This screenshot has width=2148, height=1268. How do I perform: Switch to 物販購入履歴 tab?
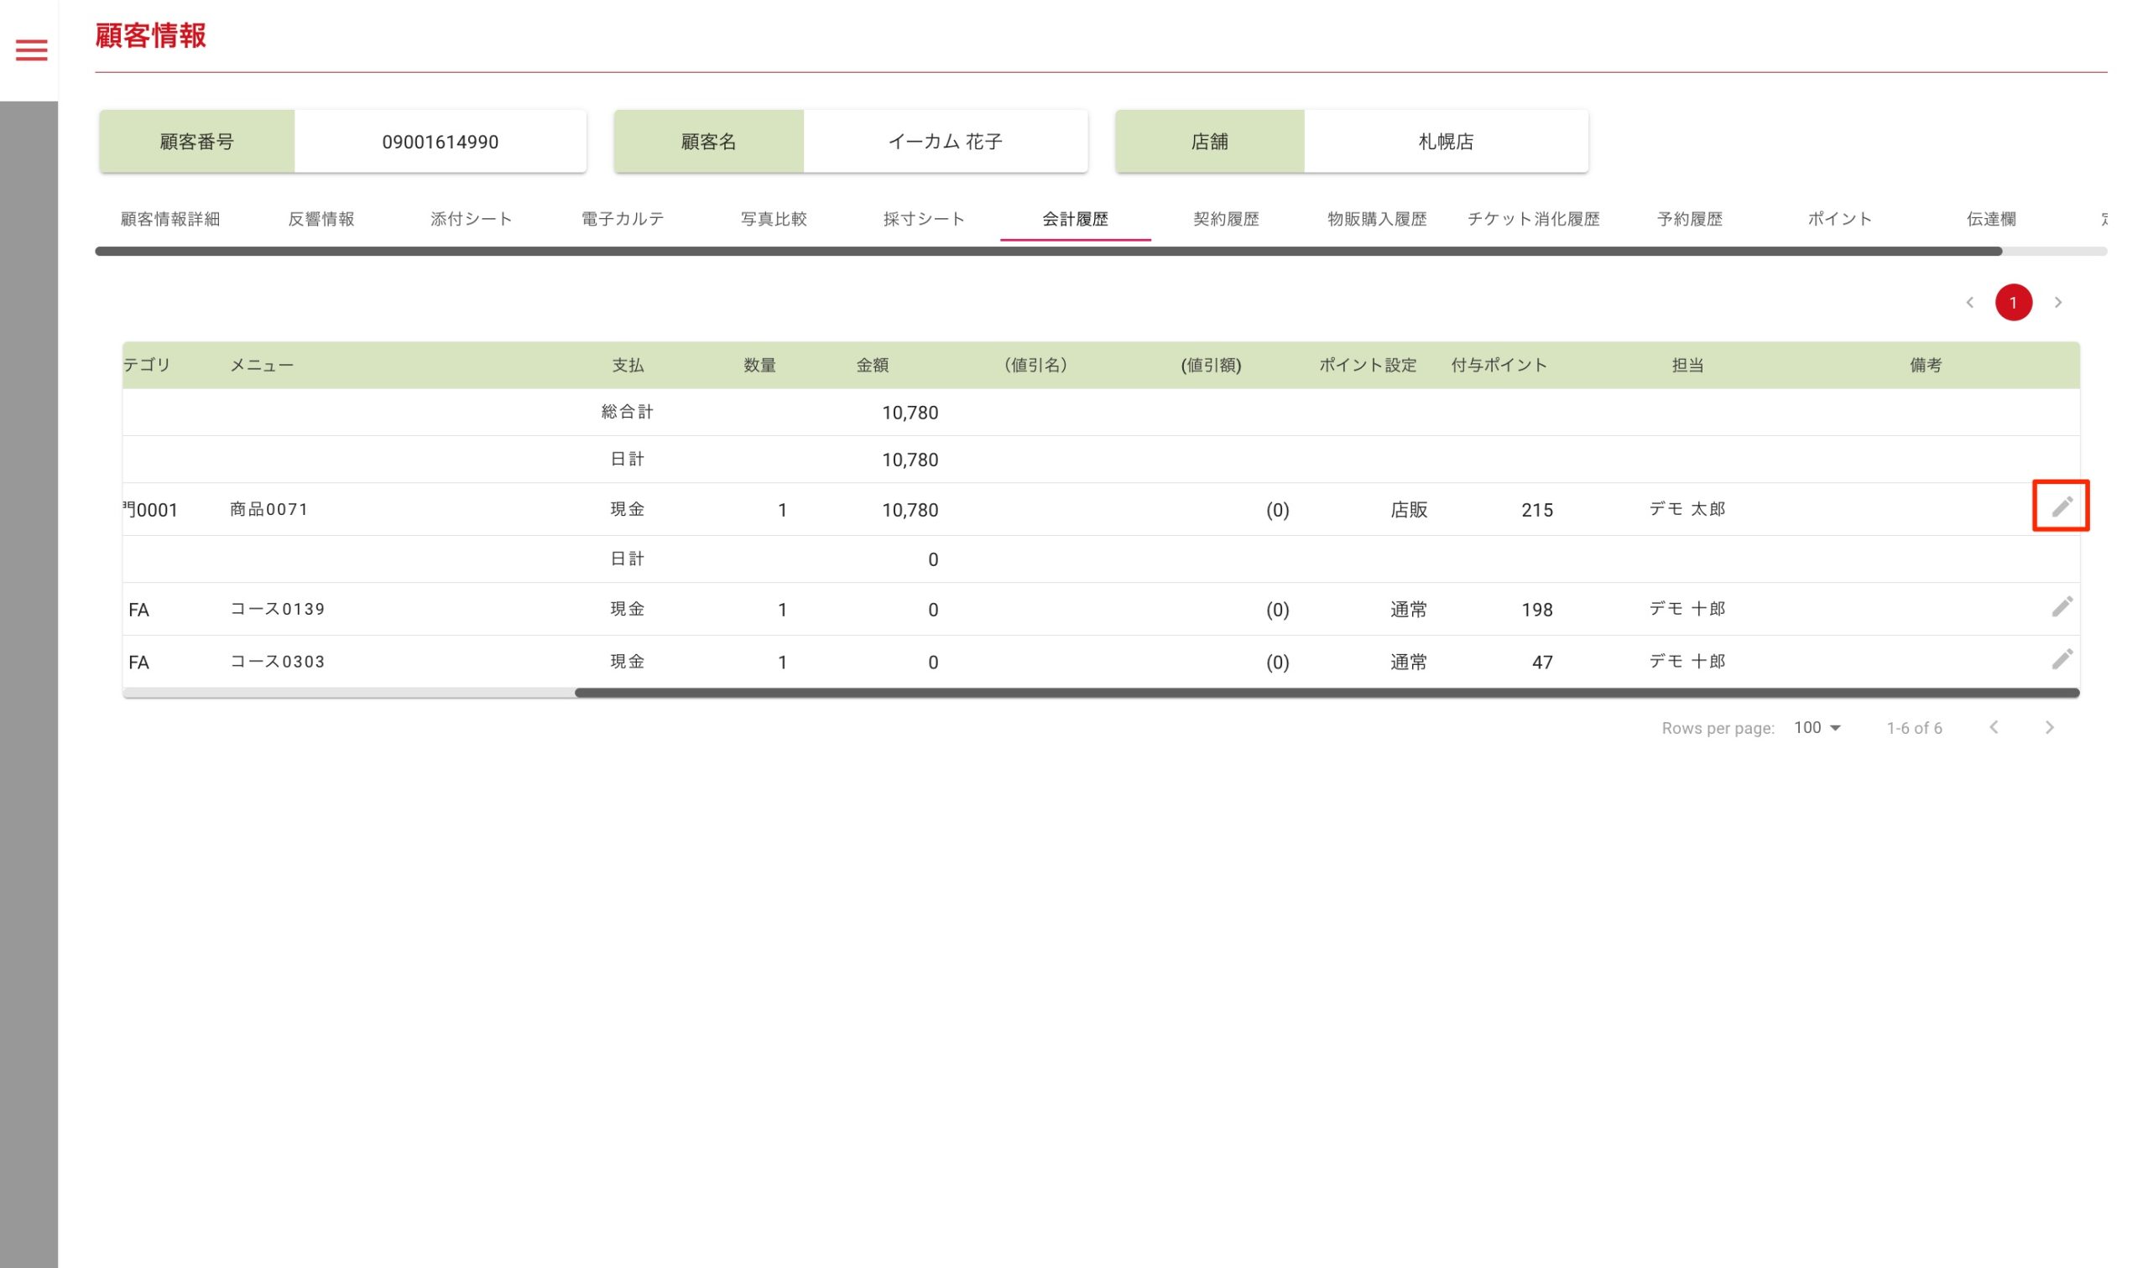point(1376,220)
